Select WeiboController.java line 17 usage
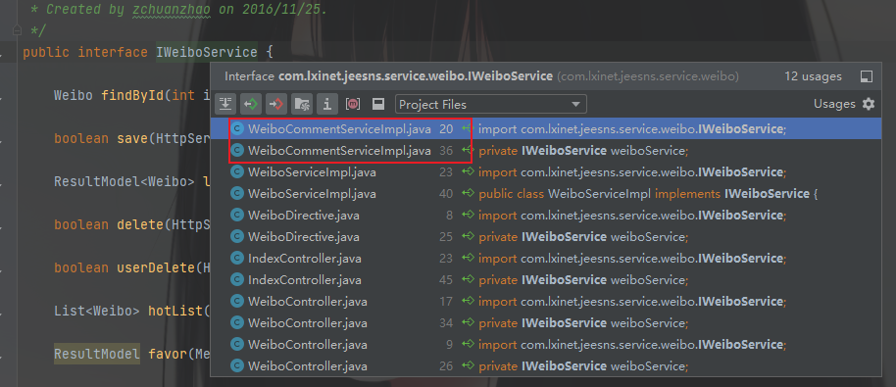Viewport: 896px width, 387px height. 546,301
